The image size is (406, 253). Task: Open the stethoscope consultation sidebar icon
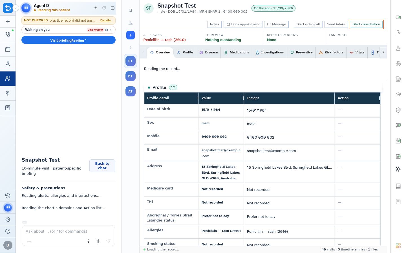[8, 35]
